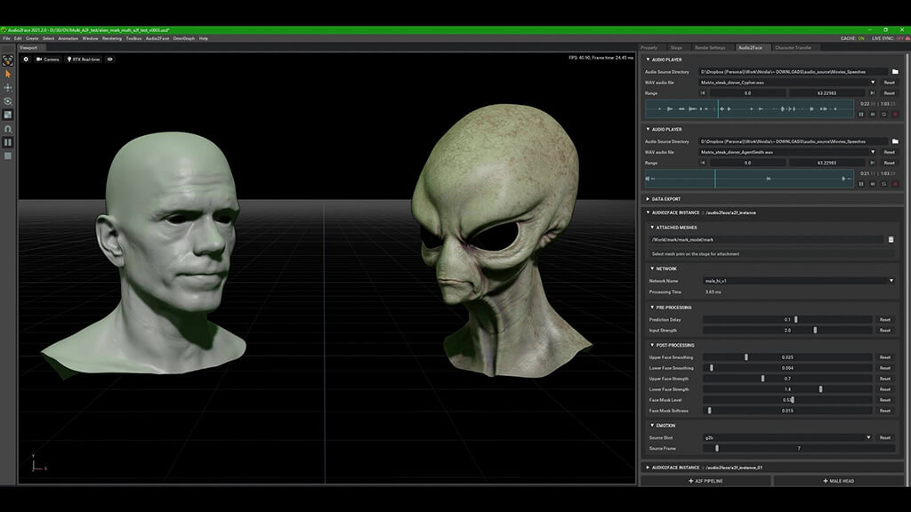Remove attached mesh with trash icon
911x512 pixels.
[891, 239]
